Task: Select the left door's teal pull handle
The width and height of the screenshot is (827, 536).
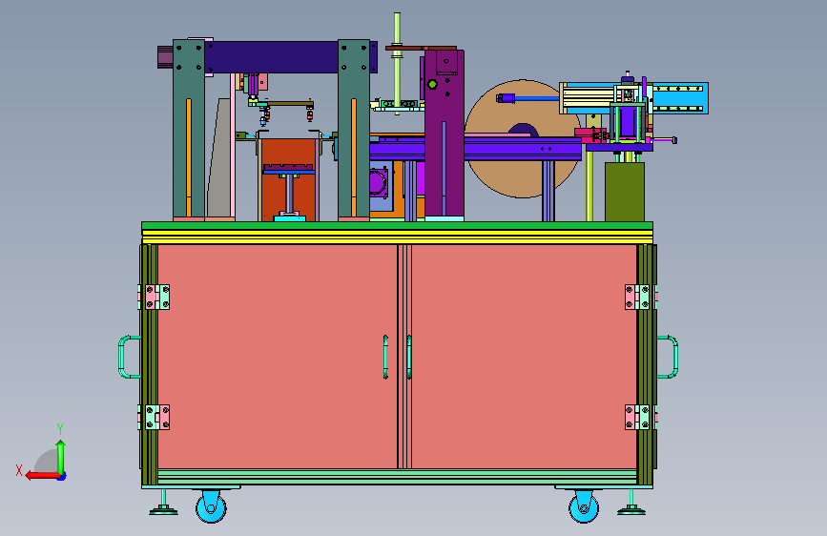Action: pyautogui.click(x=385, y=357)
